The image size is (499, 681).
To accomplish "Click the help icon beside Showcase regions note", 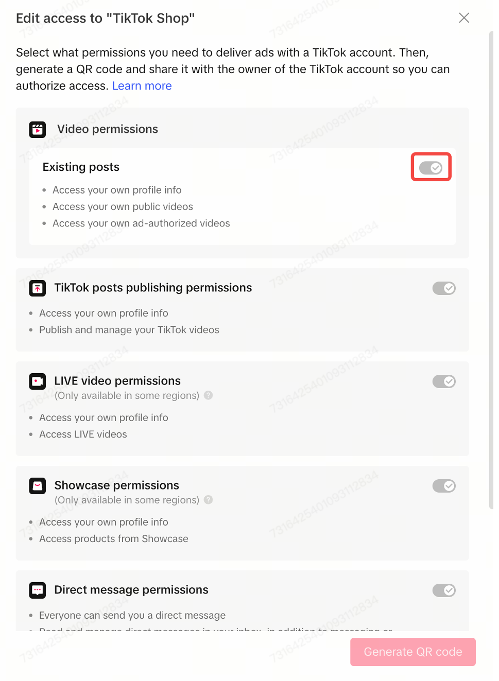I will (x=208, y=500).
